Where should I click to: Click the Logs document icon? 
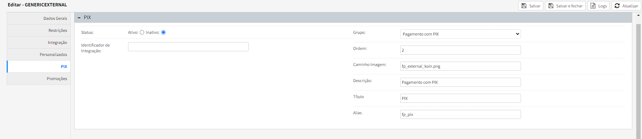point(593,6)
